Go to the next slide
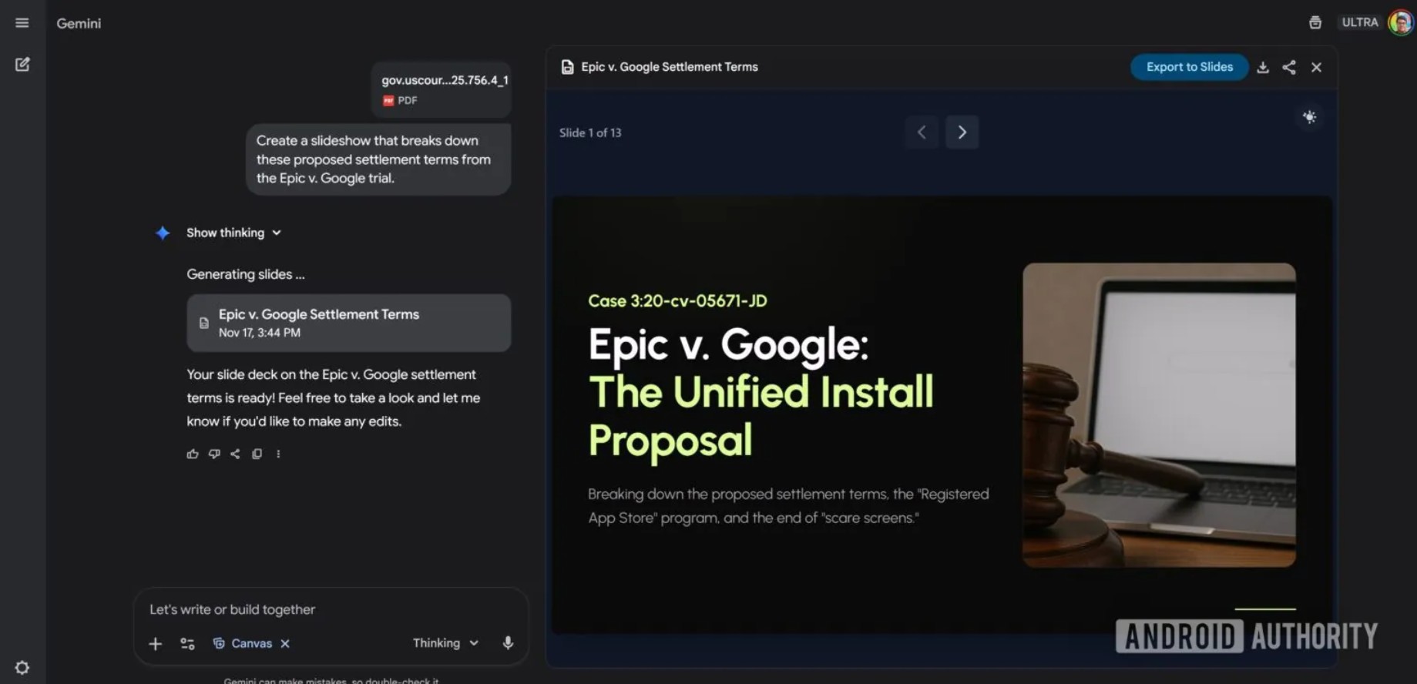Viewport: 1417px width, 684px height. coord(962,132)
